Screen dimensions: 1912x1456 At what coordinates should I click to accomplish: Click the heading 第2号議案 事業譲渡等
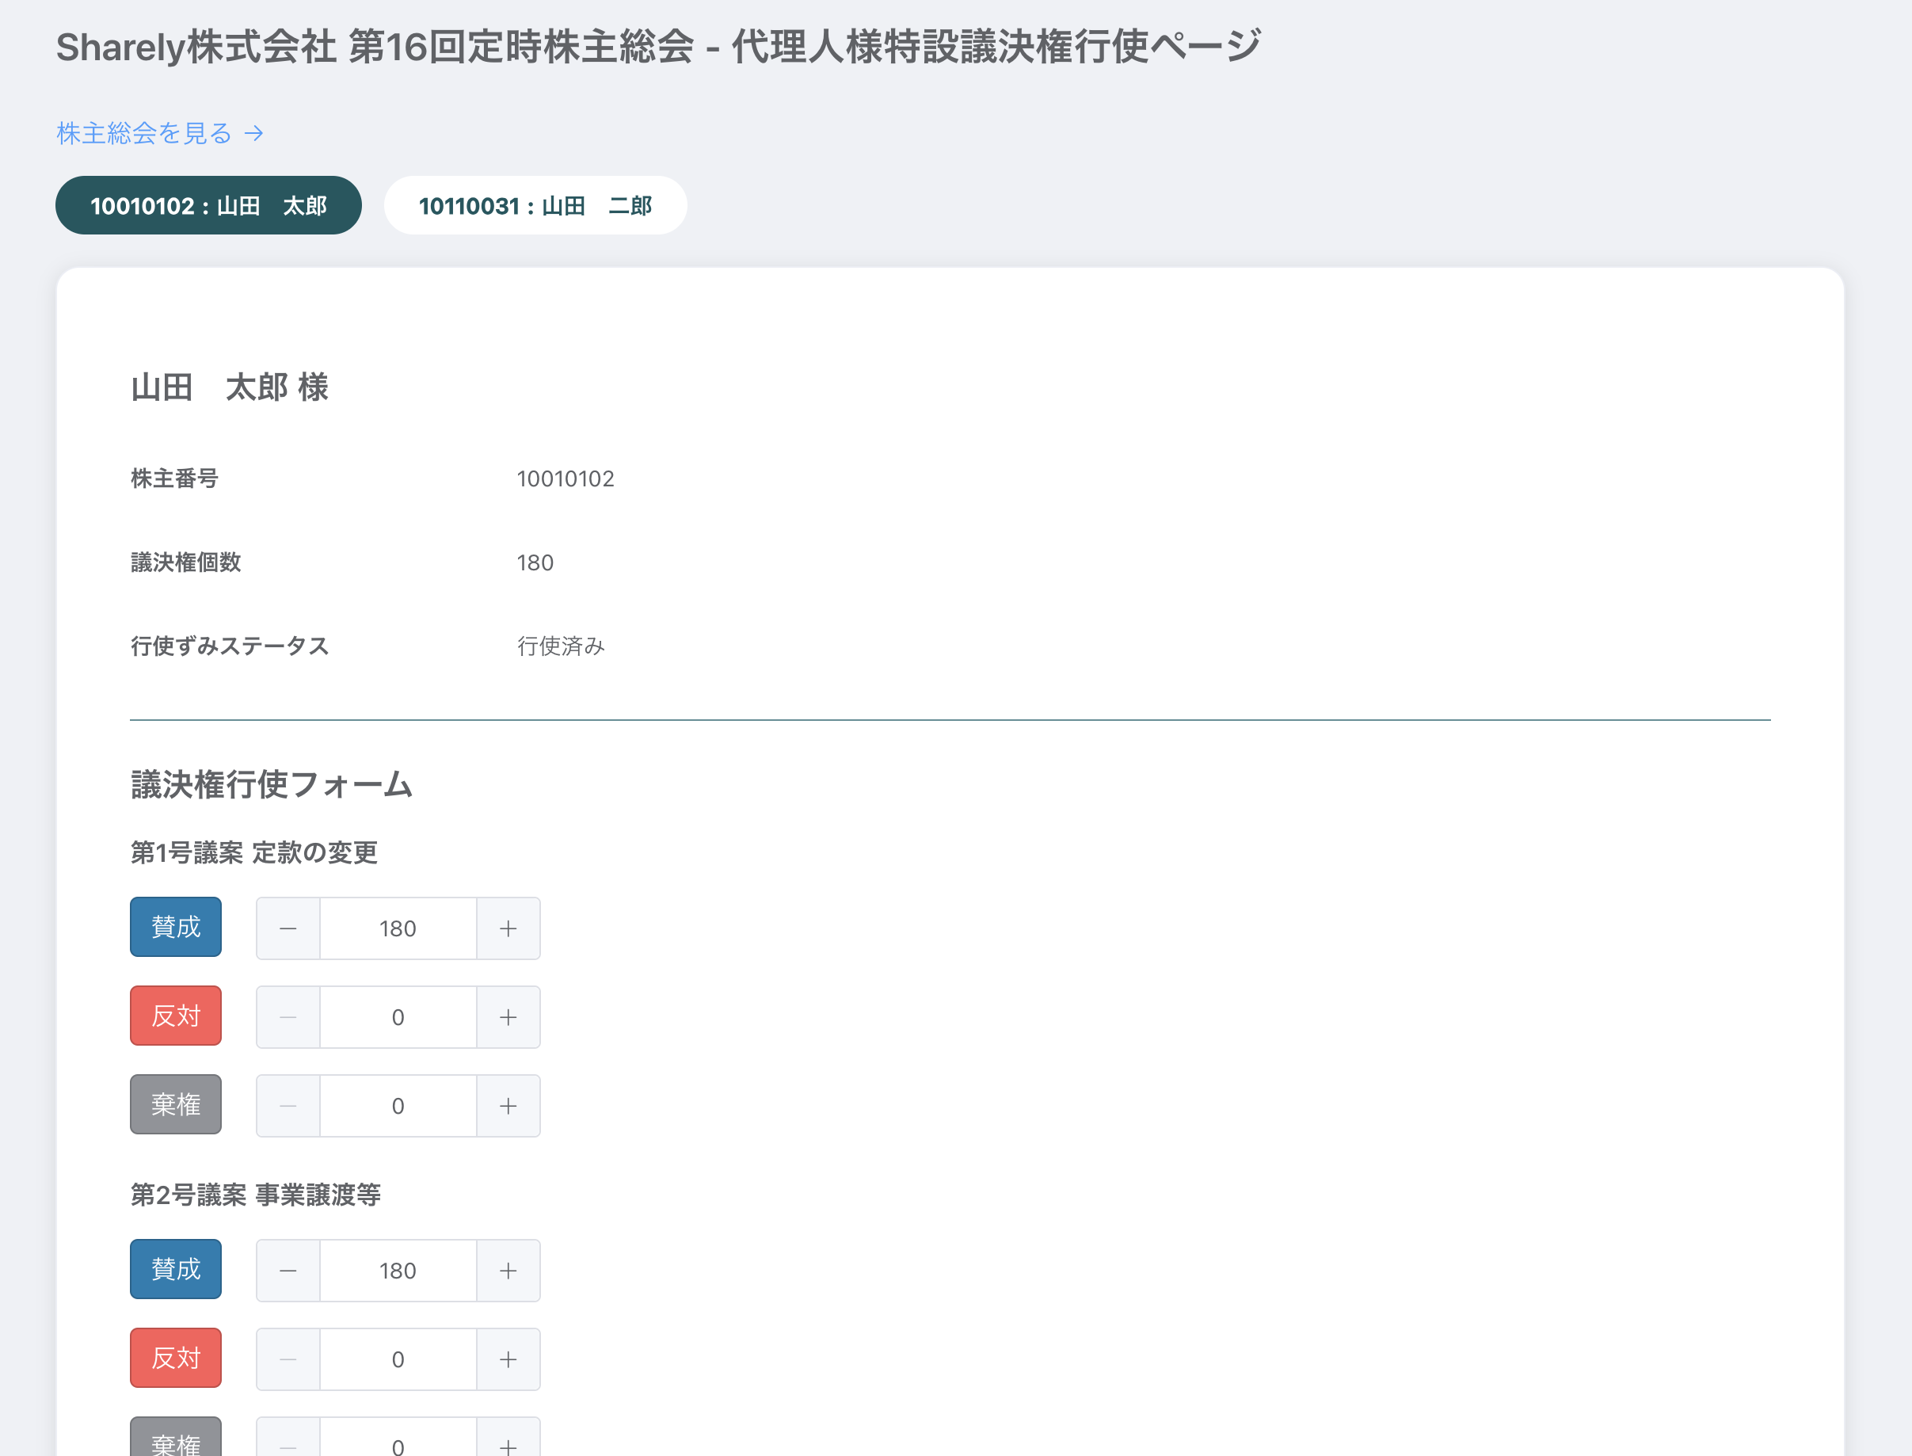pyautogui.click(x=256, y=1195)
